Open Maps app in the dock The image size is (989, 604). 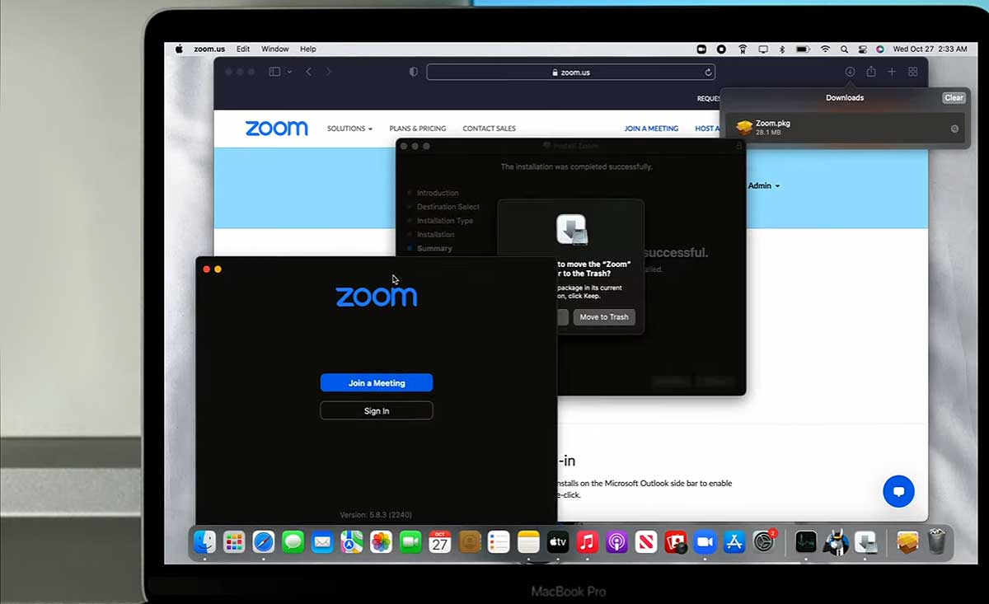(x=352, y=541)
